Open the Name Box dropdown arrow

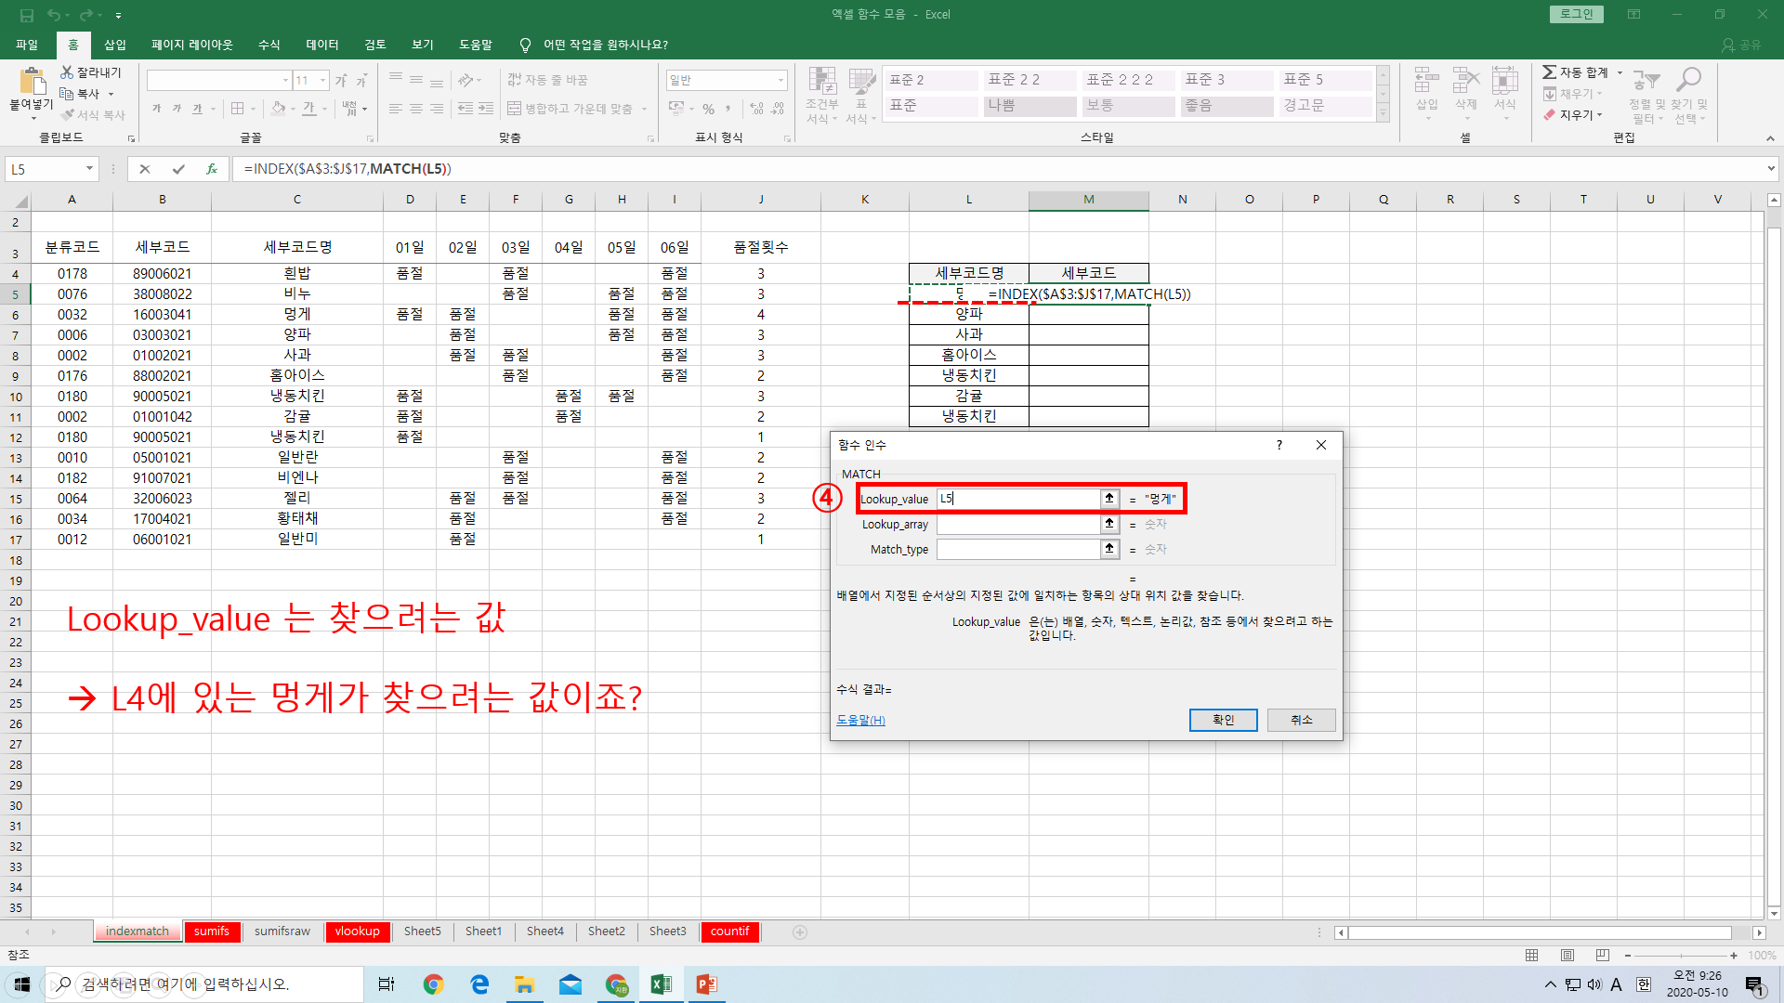click(x=89, y=169)
